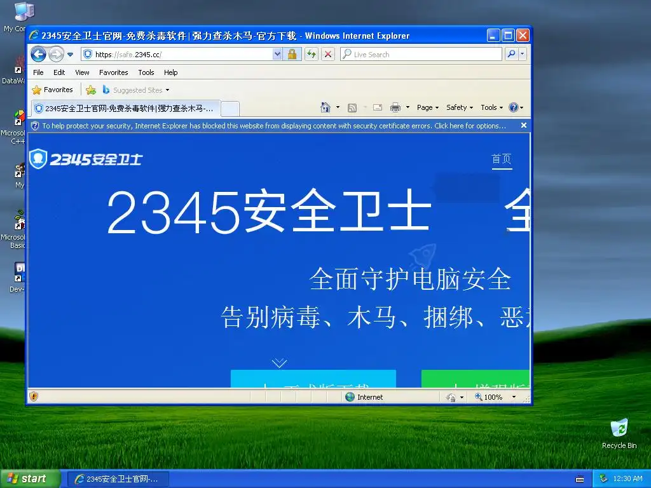Click the Internet Explorer title bar icon
This screenshot has height=488, width=651.
[x=34, y=36]
